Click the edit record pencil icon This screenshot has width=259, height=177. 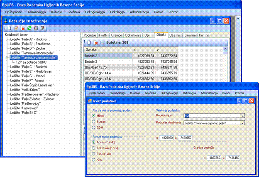click(x=17, y=28)
